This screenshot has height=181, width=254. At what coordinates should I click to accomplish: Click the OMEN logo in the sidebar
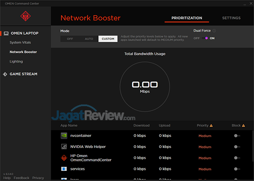click(25, 16)
